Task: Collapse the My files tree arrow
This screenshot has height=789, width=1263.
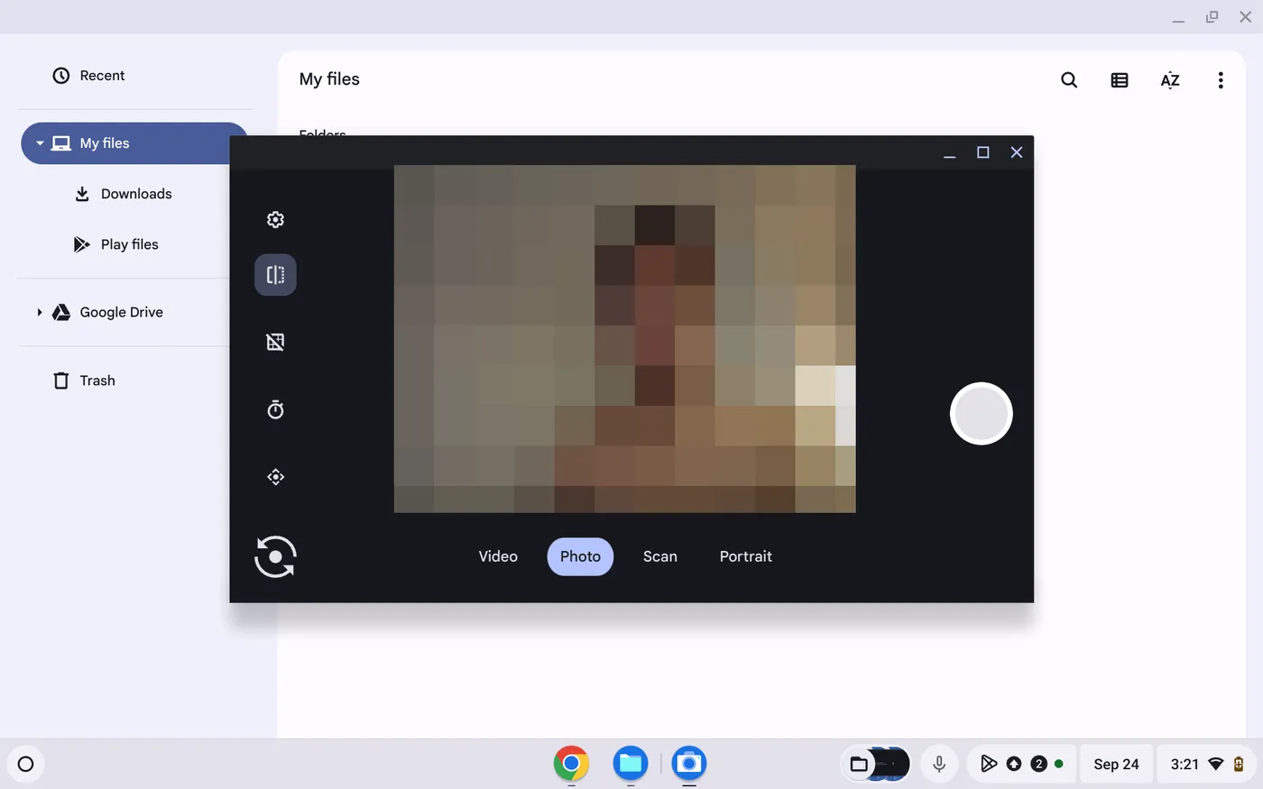Action: [x=40, y=143]
